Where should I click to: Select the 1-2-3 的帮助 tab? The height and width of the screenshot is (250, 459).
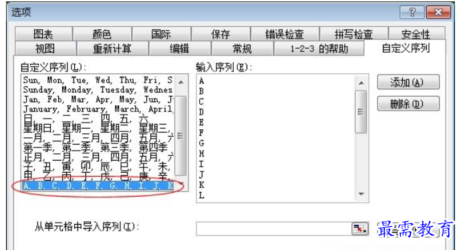[x=319, y=48]
